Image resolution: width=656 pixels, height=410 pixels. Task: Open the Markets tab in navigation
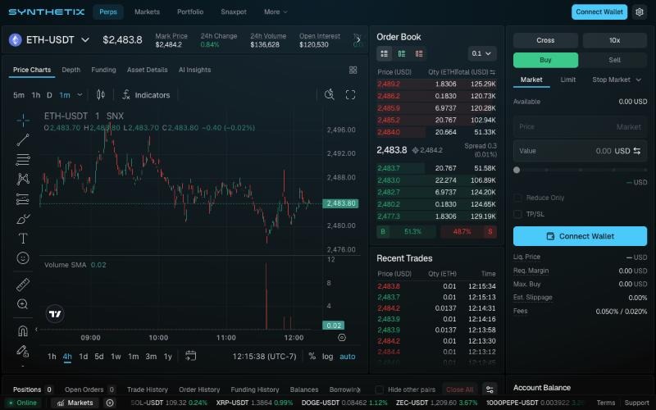pos(148,11)
